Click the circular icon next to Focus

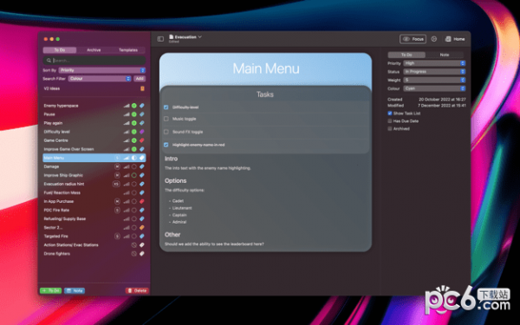434,39
